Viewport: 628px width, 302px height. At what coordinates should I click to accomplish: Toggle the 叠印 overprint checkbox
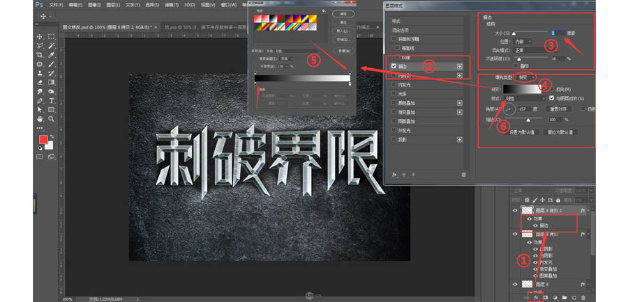[x=516, y=65]
